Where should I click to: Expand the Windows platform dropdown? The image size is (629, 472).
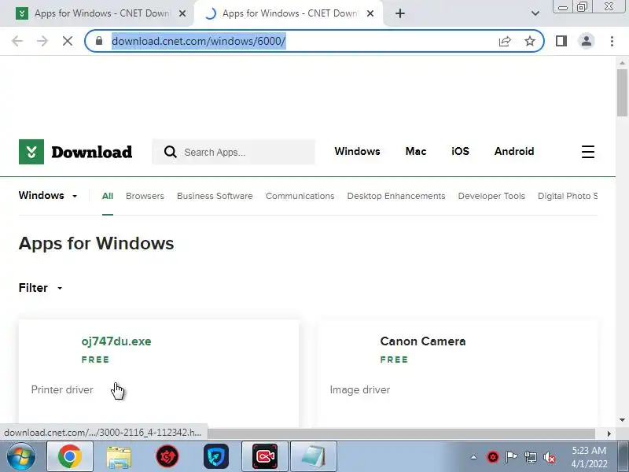point(48,195)
